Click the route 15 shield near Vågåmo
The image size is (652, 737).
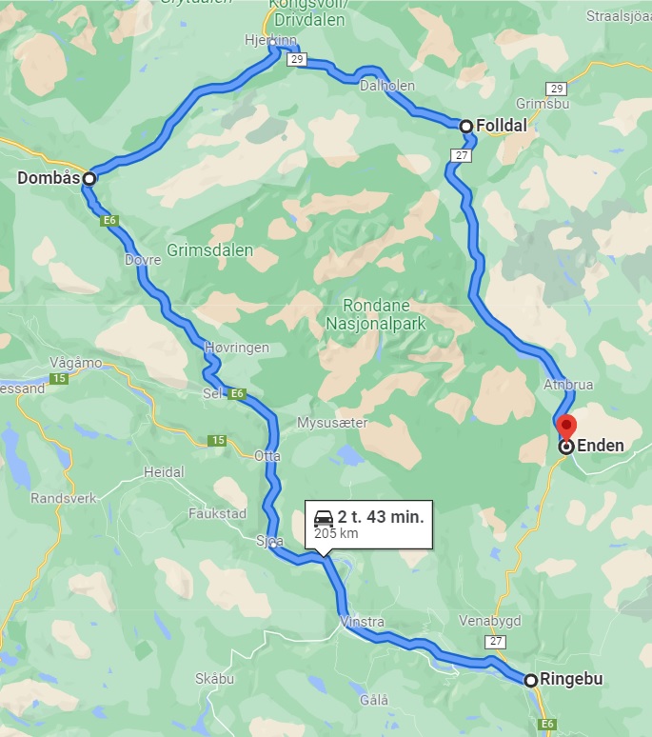coord(59,378)
